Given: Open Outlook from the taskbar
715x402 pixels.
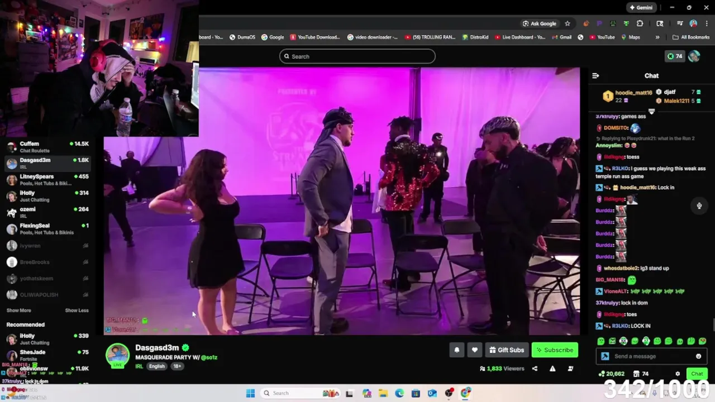Looking at the screenshot, I should [432, 393].
